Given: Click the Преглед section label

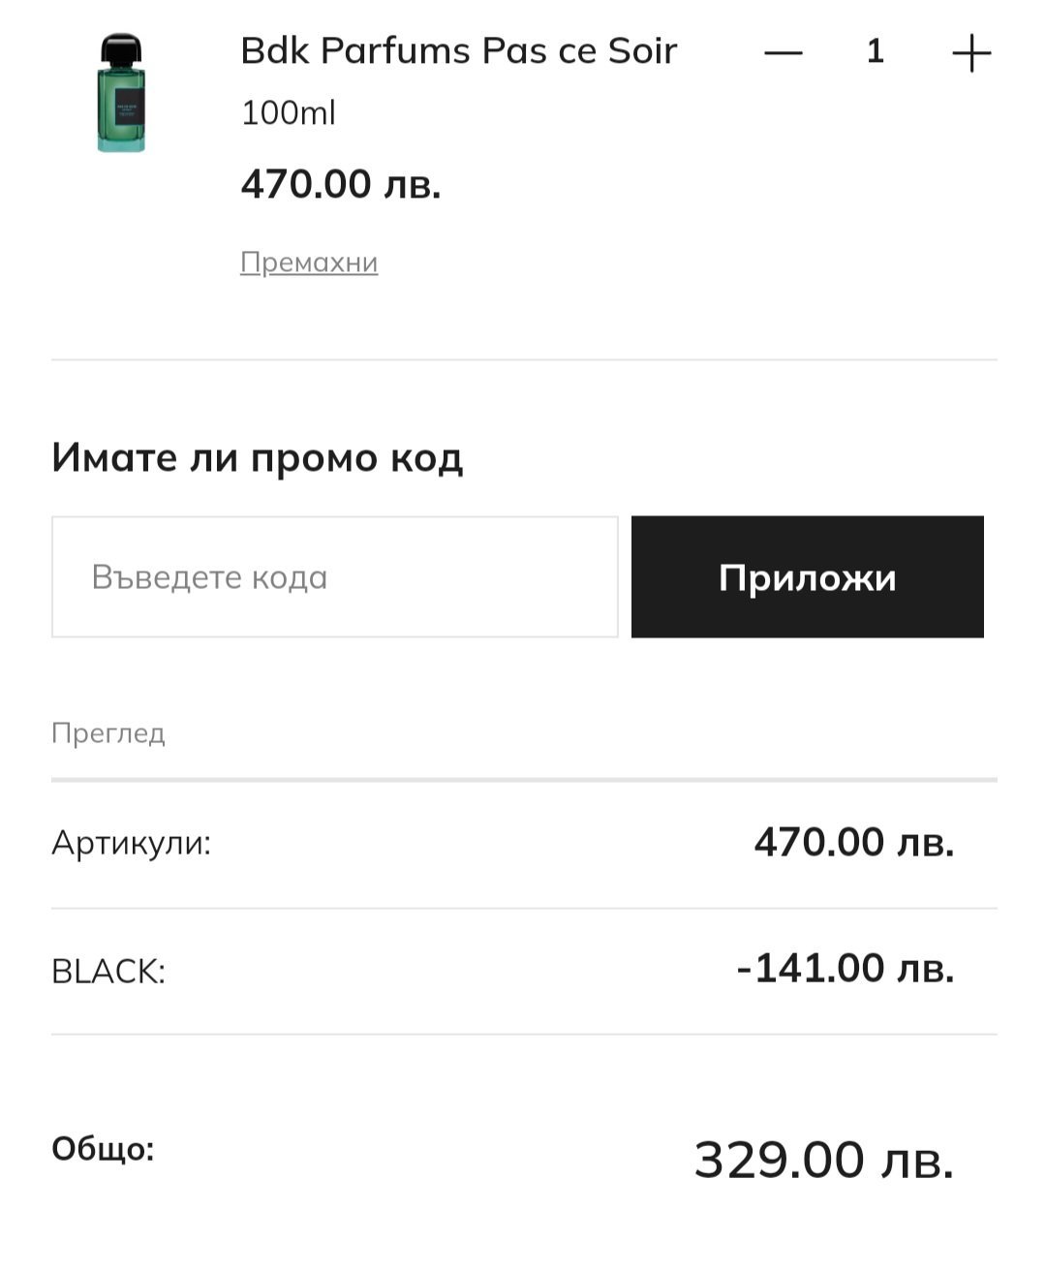Looking at the screenshot, I should [x=108, y=733].
